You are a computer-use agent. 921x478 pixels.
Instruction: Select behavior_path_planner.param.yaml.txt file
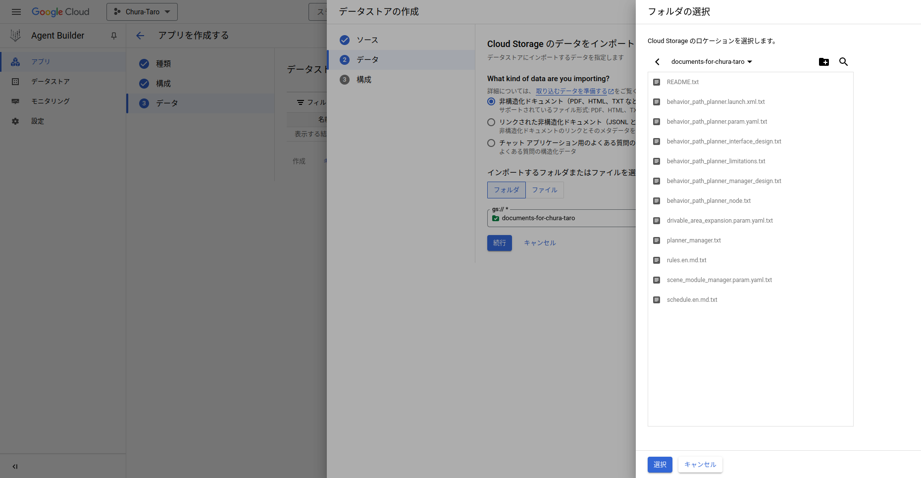point(750,122)
